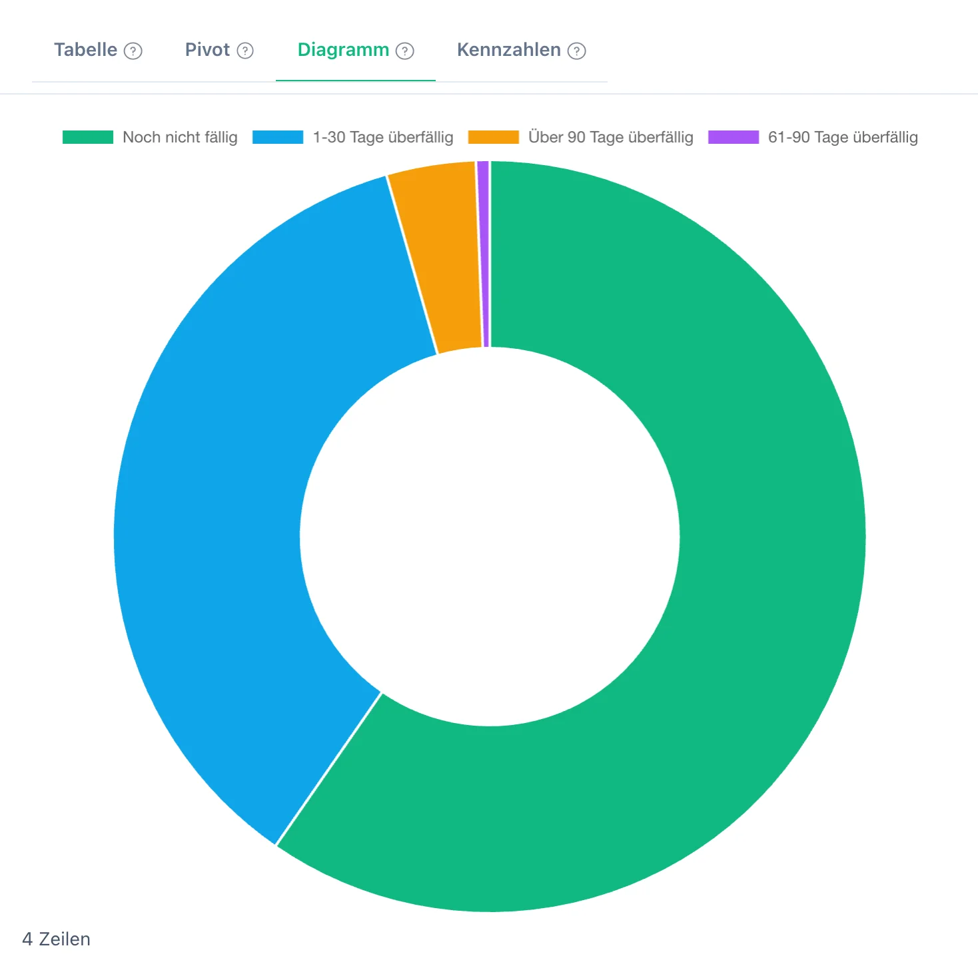
Task: Toggle 'Über 90 Tage überfällig' legend label
Action: [611, 137]
